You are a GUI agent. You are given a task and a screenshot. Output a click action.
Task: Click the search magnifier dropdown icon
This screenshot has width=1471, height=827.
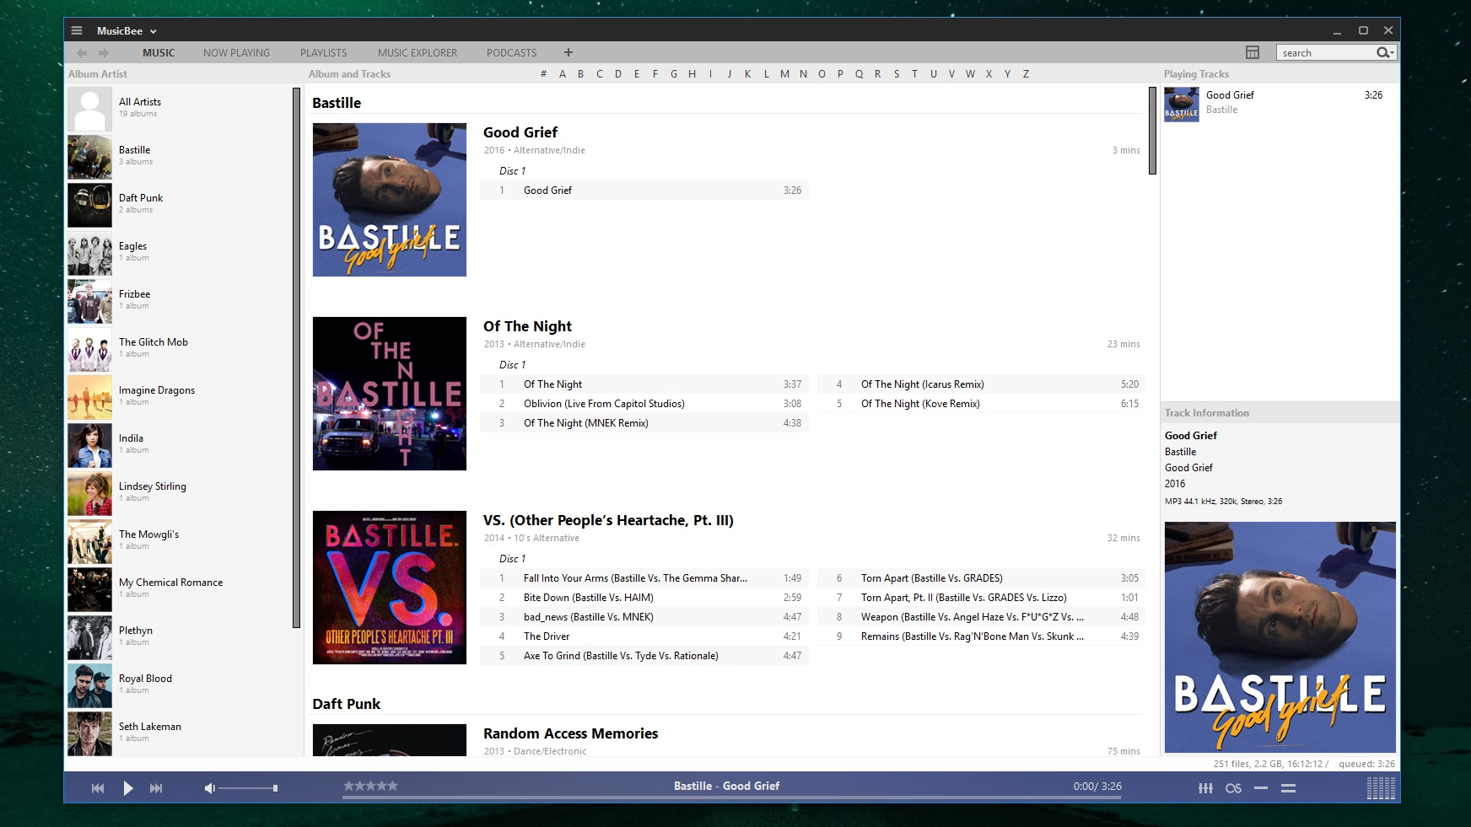tap(1385, 52)
